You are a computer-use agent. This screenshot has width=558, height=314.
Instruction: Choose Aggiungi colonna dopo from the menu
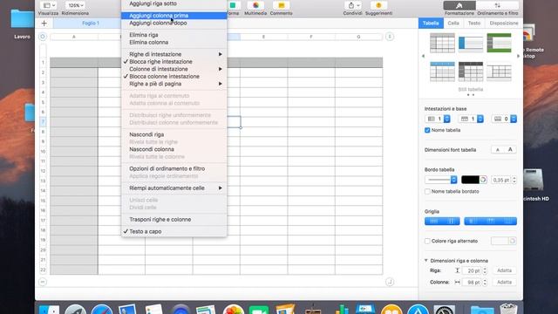174,23
